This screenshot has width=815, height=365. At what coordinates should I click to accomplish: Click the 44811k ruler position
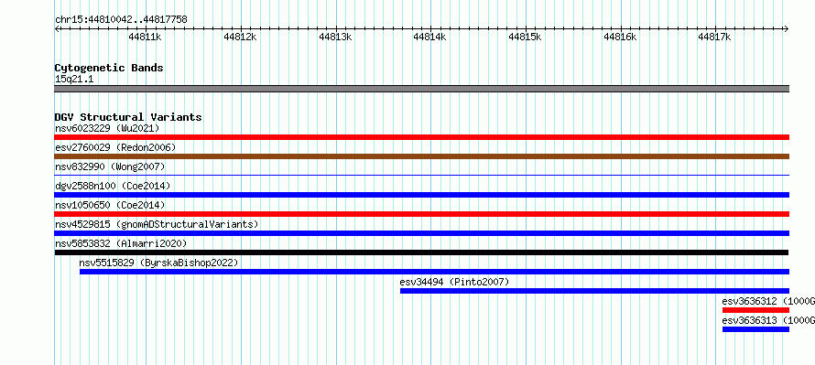145,37
